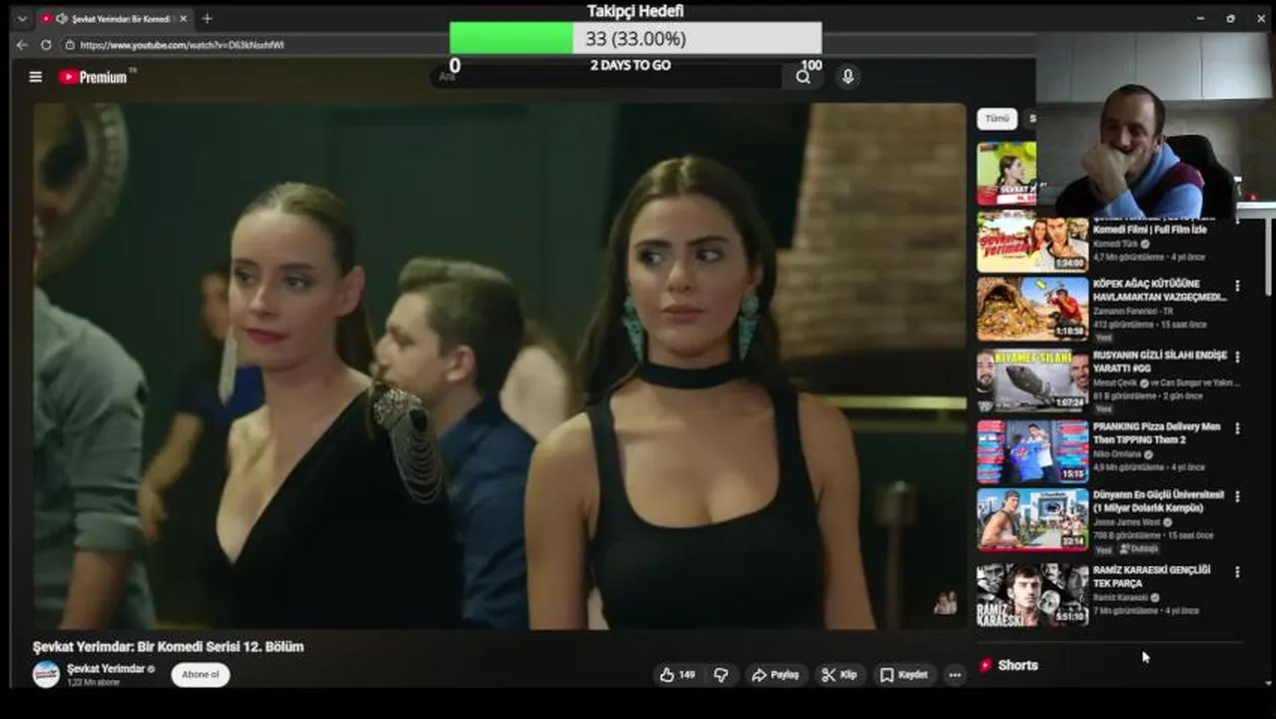The width and height of the screenshot is (1276, 719).
Task: Click the tab audio speaker icon
Action: pos(62,19)
